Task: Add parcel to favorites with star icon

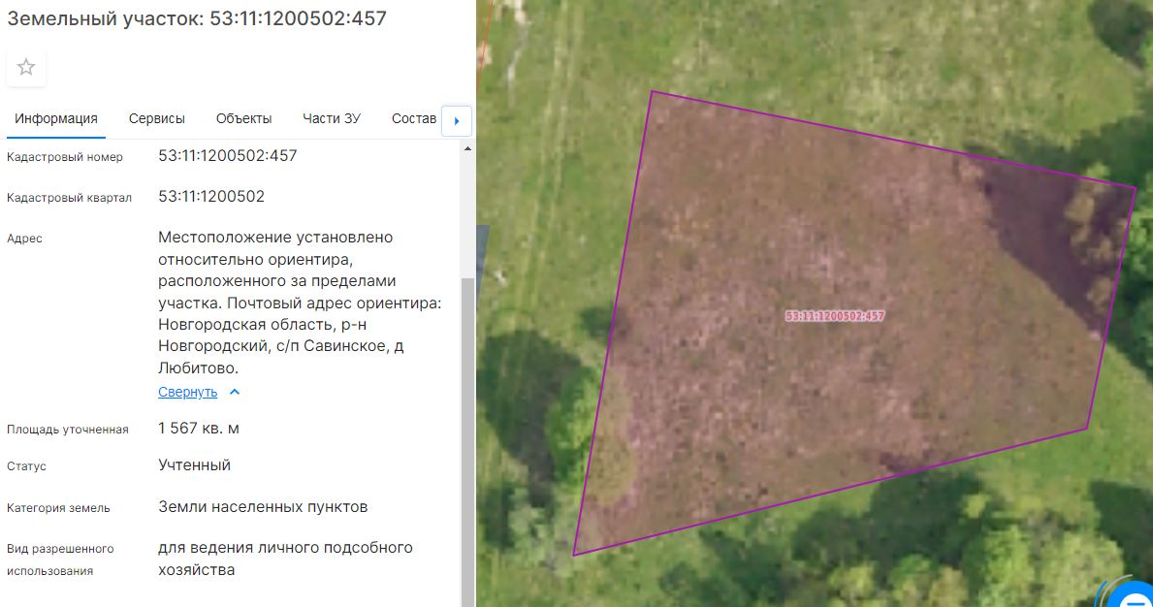Action: pyautogui.click(x=26, y=68)
